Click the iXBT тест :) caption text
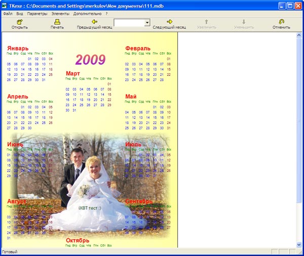Image resolution: width=304 pixels, height=256 pixels. [90, 208]
